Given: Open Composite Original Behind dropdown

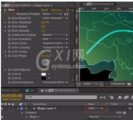Looking at the screenshot, I should [55, 35].
